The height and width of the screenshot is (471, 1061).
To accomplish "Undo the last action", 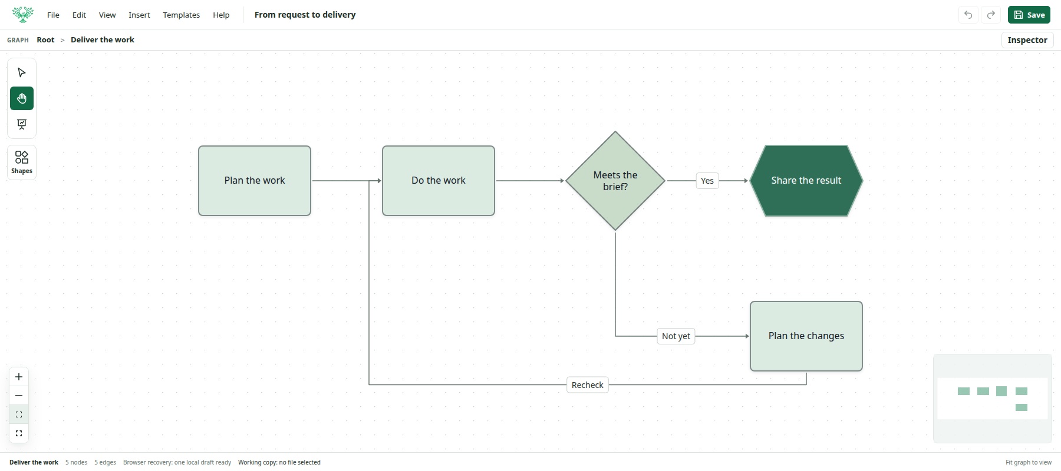I will 968,15.
